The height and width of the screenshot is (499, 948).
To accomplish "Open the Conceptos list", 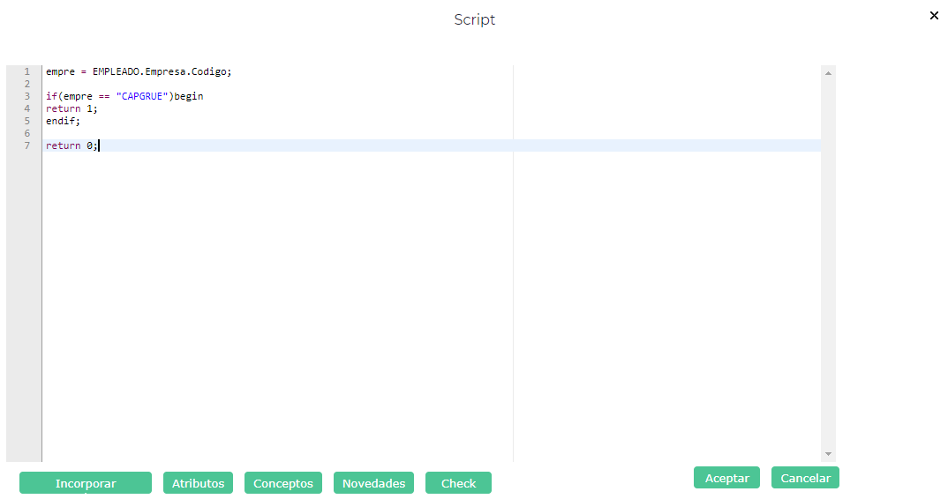I will click(x=283, y=482).
